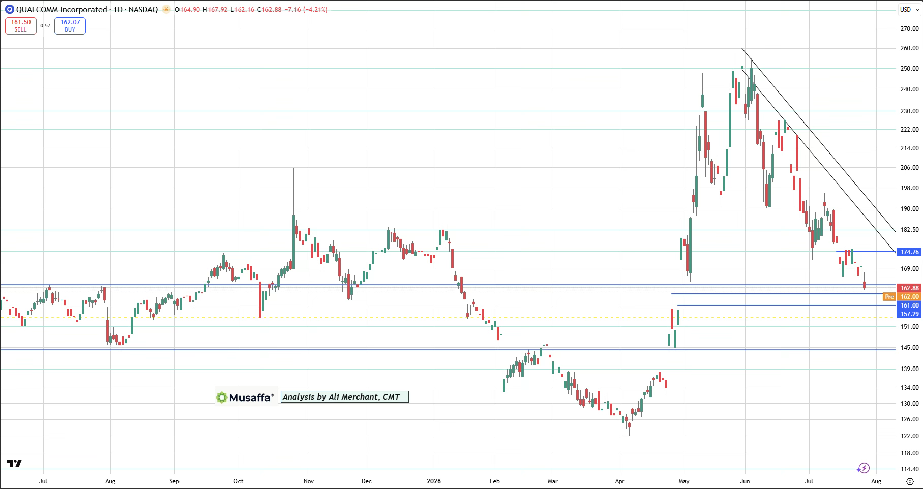Click 118.00 on the price scale
The height and width of the screenshot is (489, 923).
point(910,453)
